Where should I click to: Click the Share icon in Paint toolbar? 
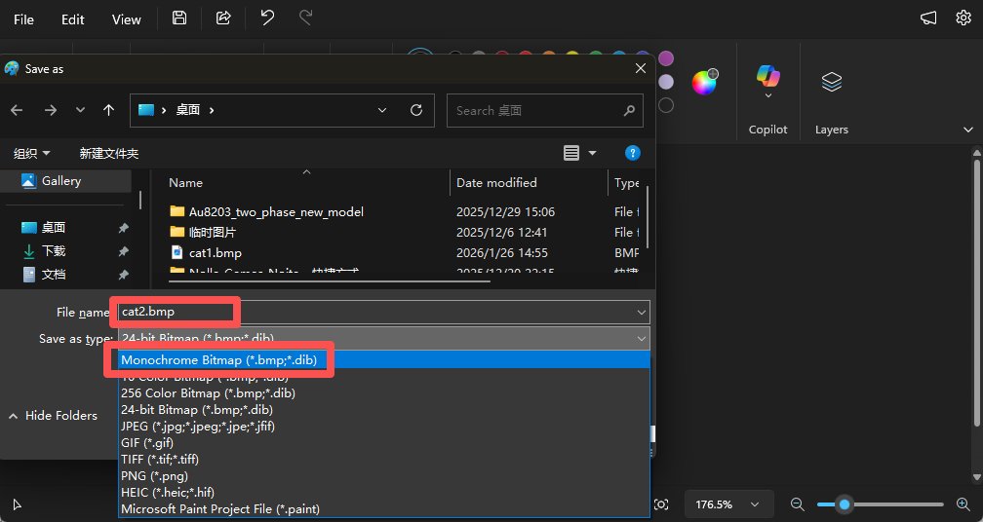coord(223,19)
